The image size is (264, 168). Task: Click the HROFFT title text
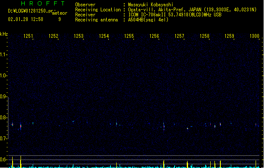[x=43, y=3]
